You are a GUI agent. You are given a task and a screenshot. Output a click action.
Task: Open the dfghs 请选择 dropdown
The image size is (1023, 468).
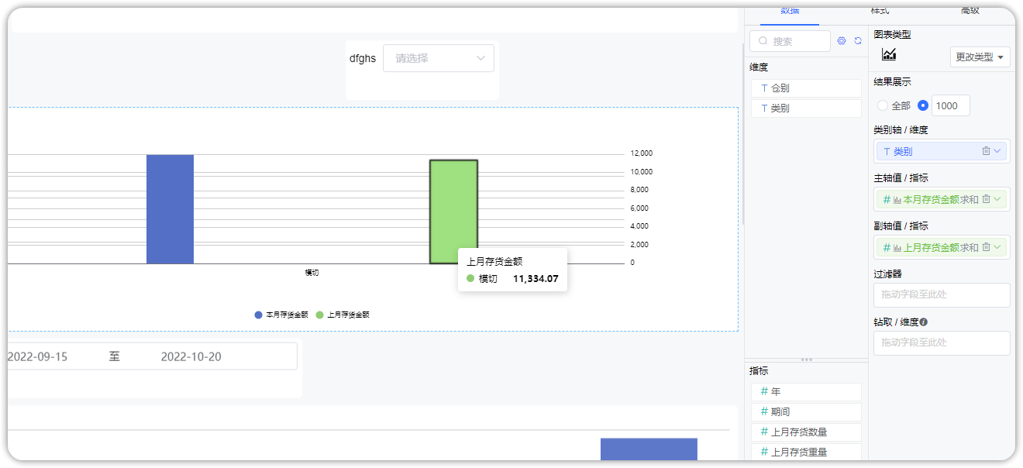pos(439,58)
